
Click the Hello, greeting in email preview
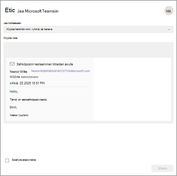coord(14,91)
